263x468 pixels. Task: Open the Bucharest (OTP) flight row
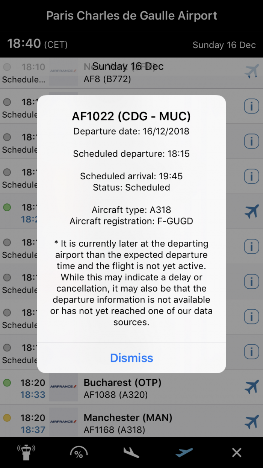150,388
